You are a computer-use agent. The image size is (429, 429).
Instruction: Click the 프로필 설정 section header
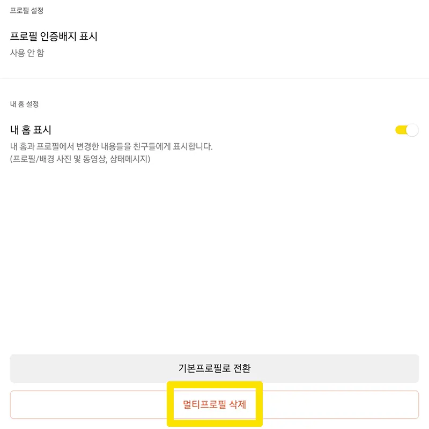pyautogui.click(x=25, y=9)
